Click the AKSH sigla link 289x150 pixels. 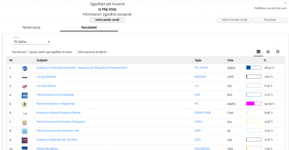(199, 121)
